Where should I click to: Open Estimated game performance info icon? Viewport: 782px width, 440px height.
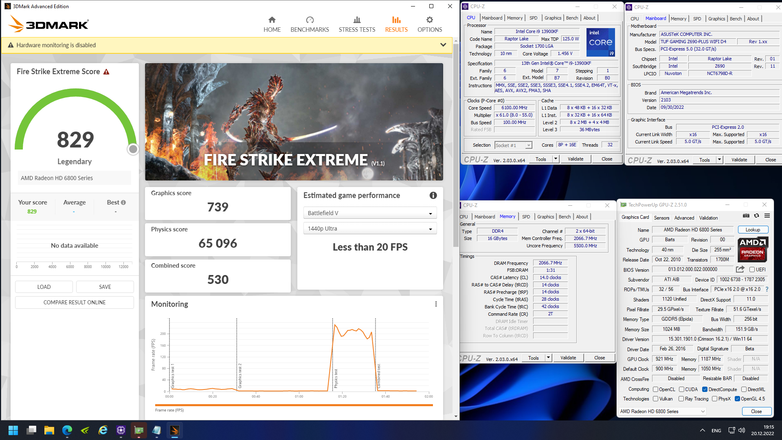coord(433,196)
